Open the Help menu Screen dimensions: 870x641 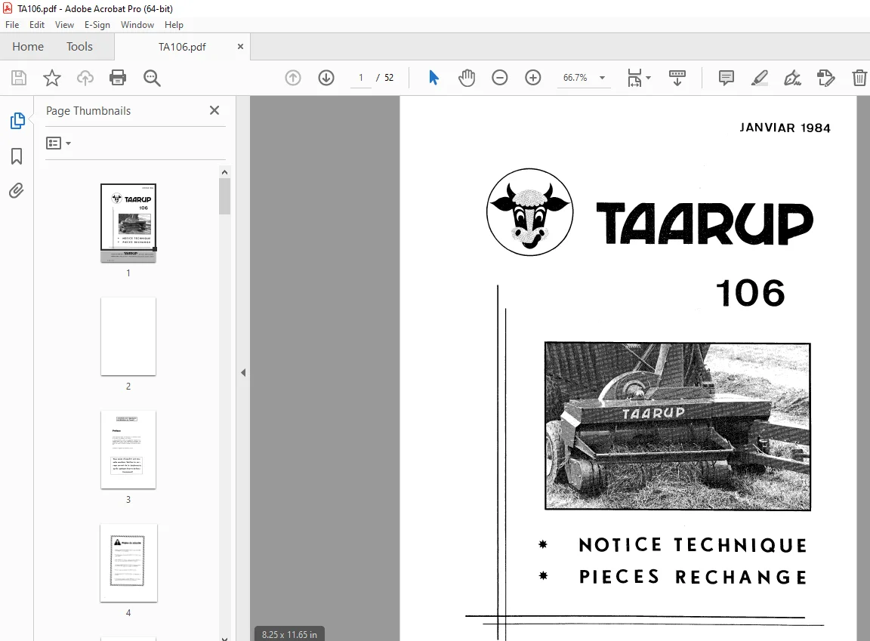pos(174,25)
